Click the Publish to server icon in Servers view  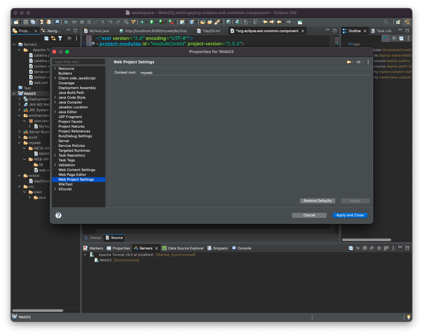386,248
